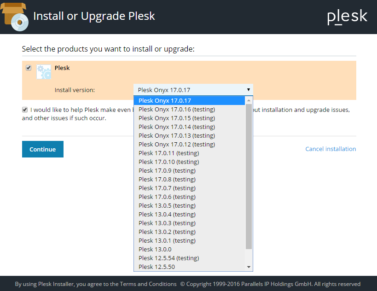Toggle the help Plesk improve checkbox
The image size is (377, 291).
[25, 110]
